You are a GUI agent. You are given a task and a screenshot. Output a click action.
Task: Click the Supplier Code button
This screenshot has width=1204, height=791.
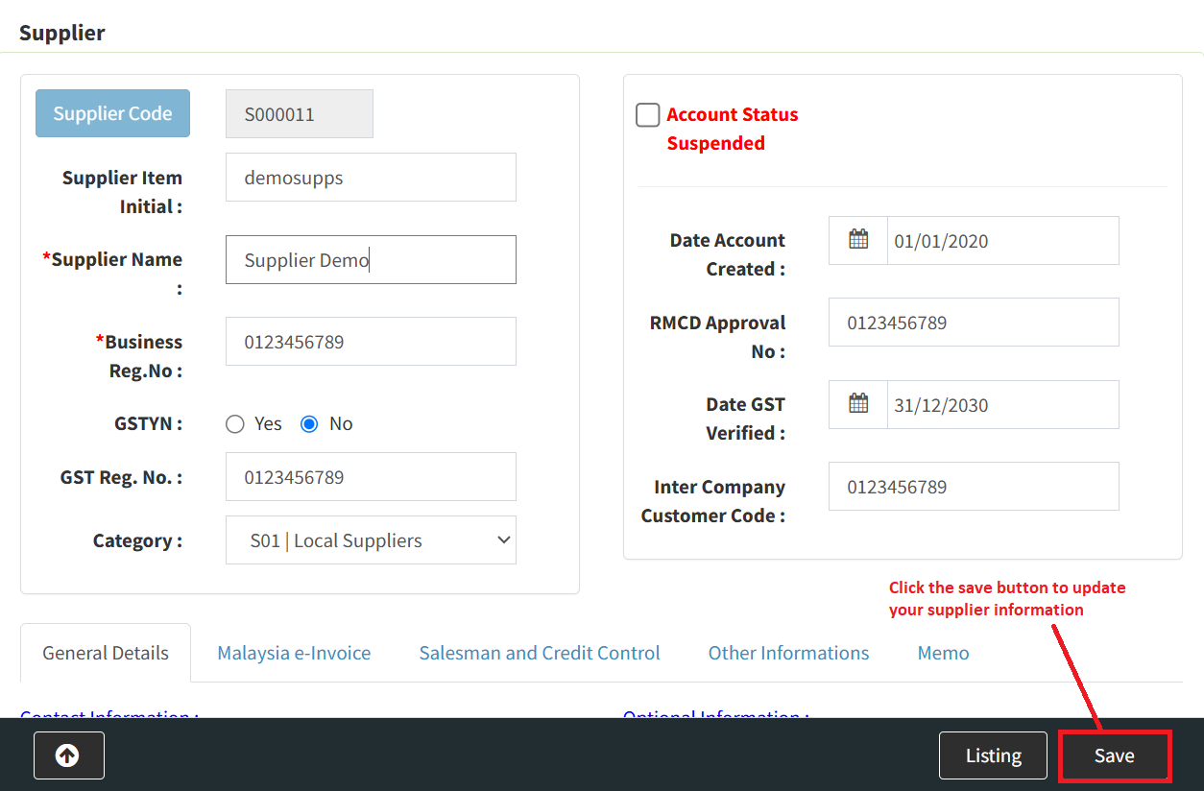(112, 113)
